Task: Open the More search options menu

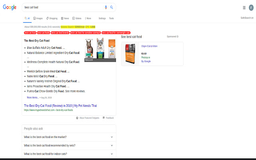Action: 88,18
